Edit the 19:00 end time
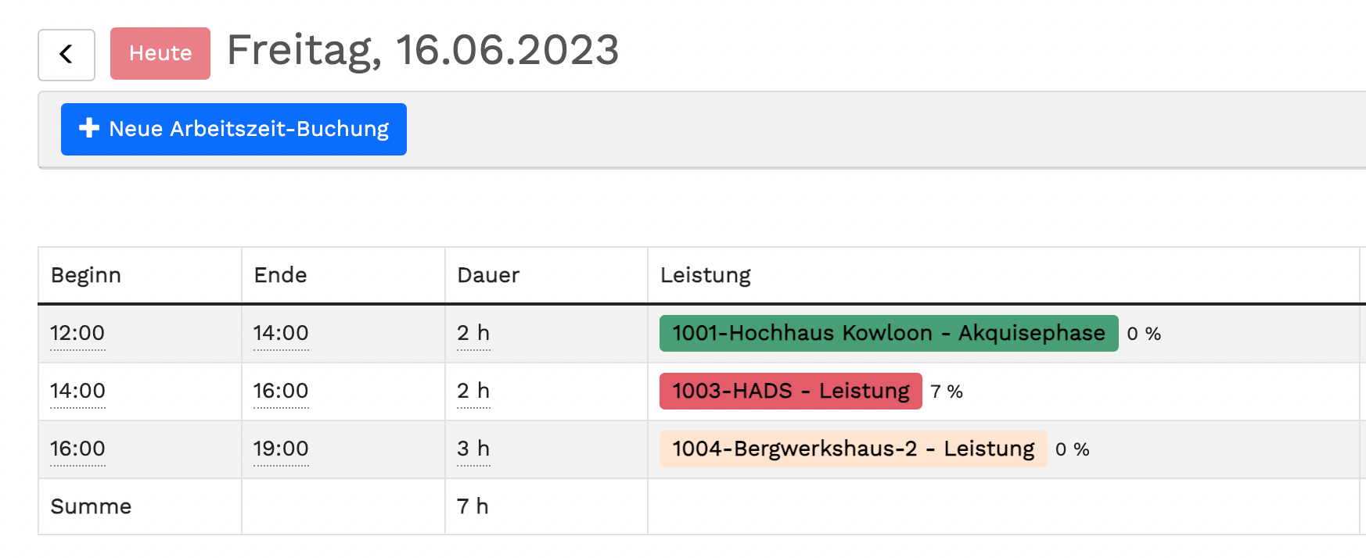 click(x=281, y=449)
